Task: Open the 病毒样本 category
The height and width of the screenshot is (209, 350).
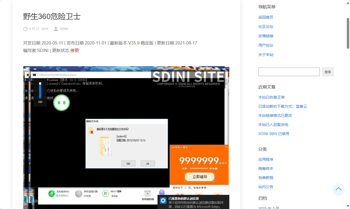Action: point(266,169)
